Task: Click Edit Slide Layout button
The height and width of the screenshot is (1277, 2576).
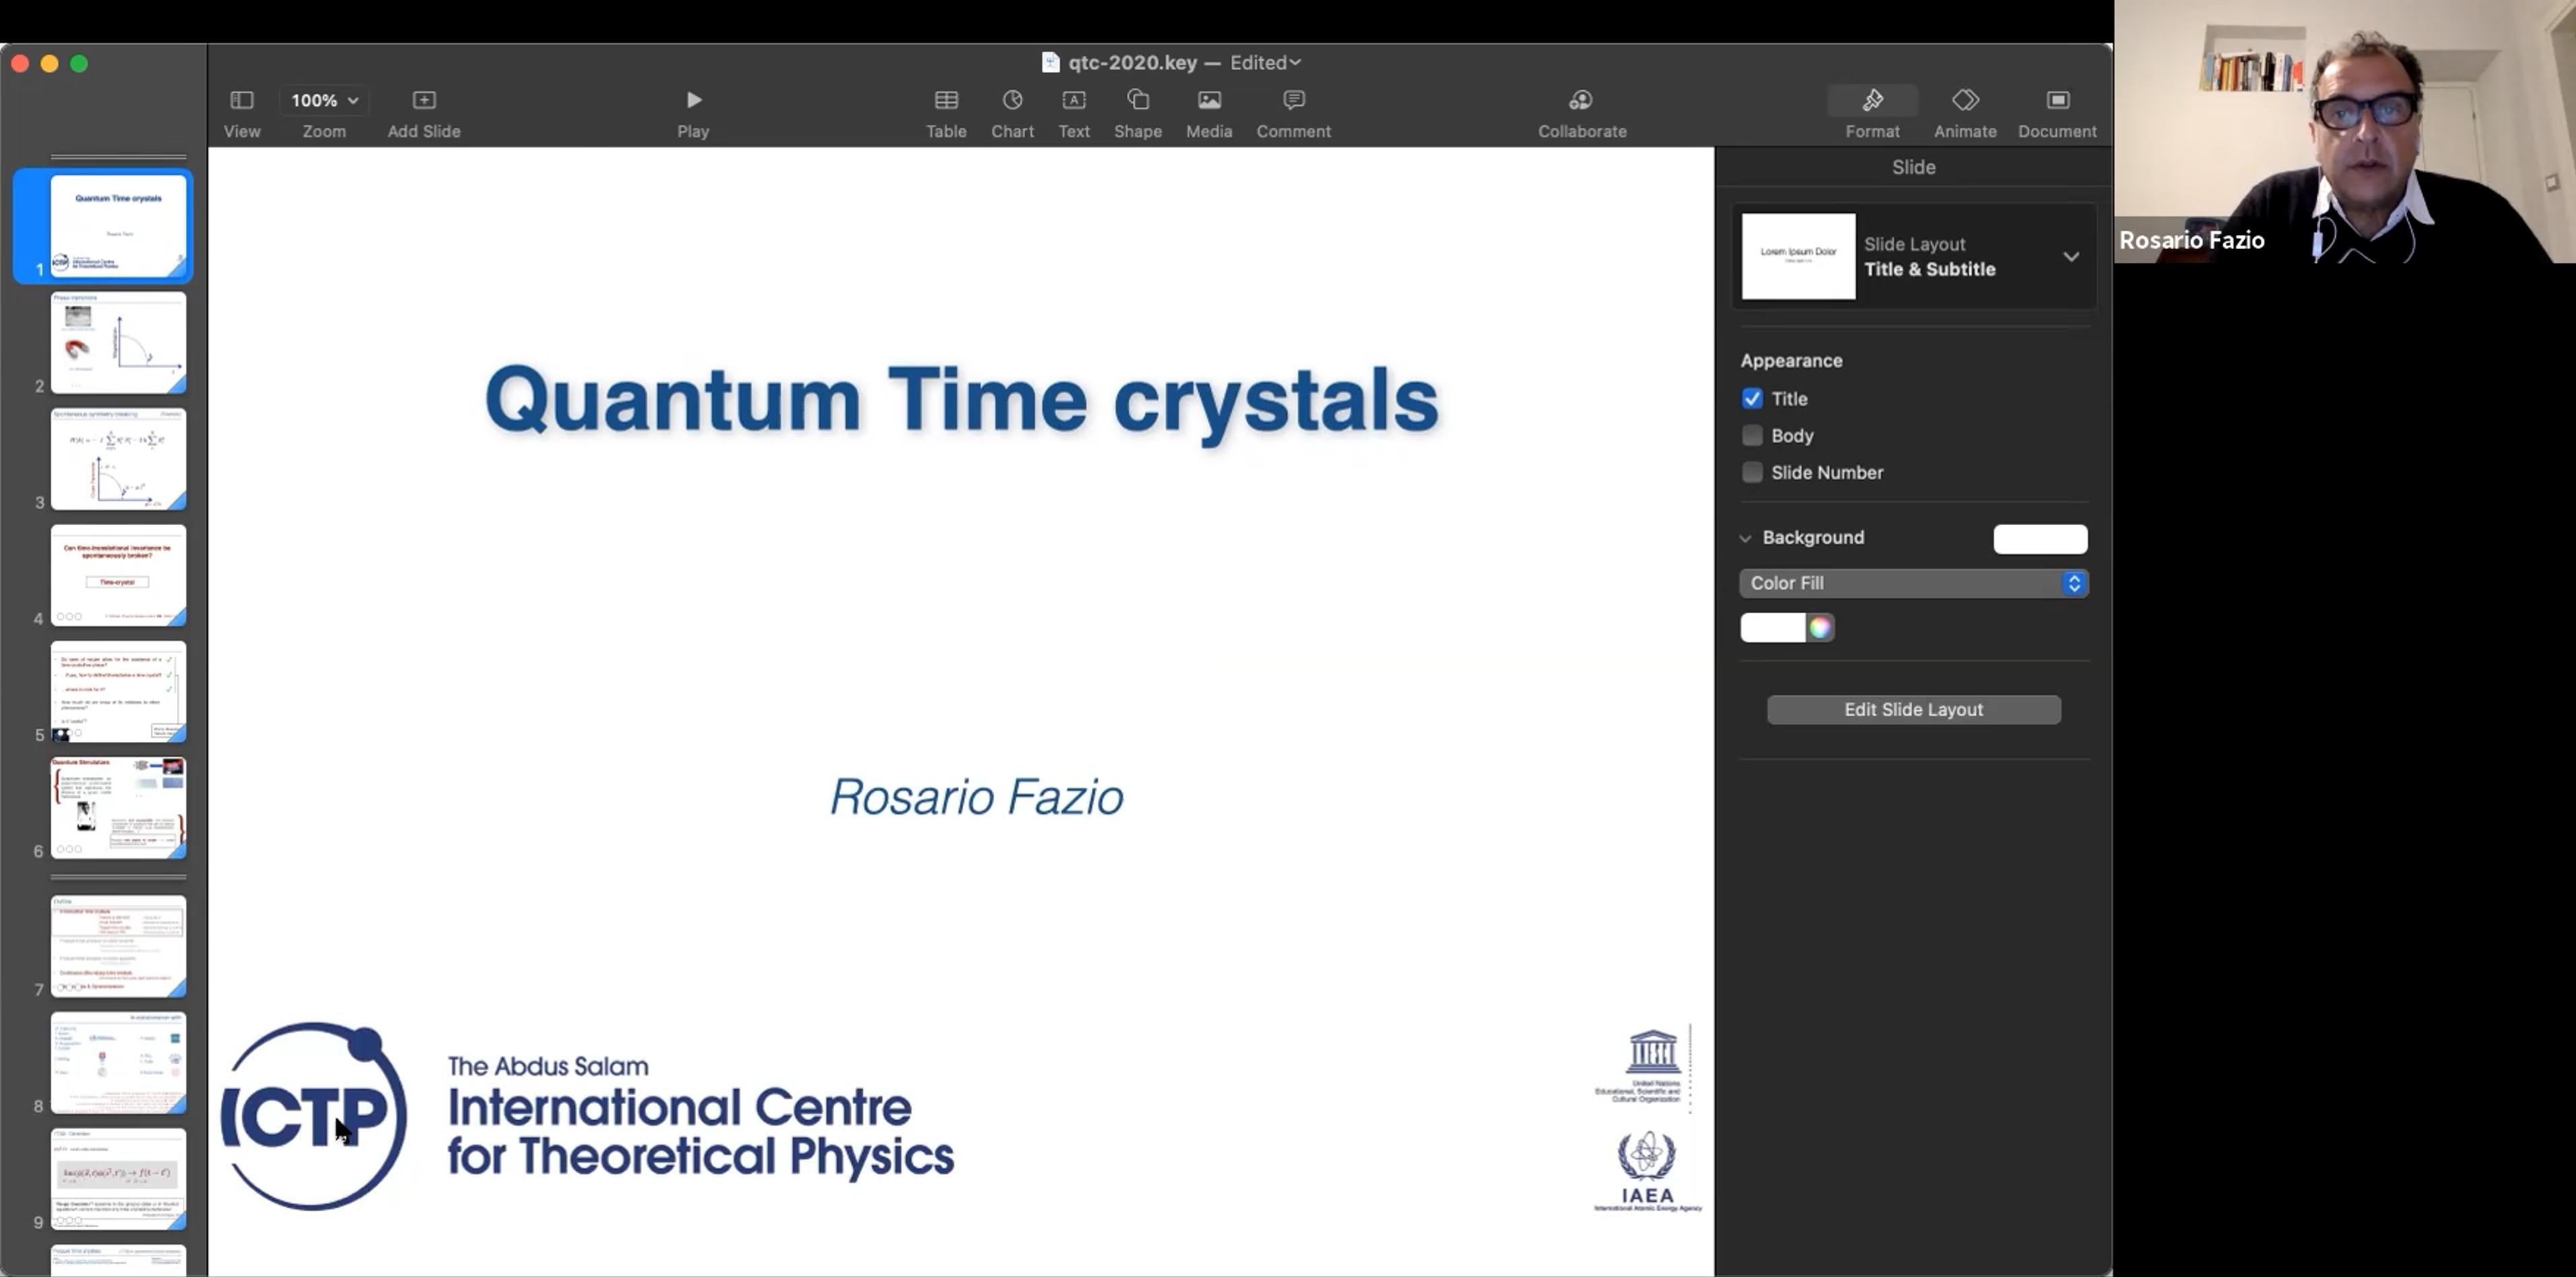Action: [1913, 709]
